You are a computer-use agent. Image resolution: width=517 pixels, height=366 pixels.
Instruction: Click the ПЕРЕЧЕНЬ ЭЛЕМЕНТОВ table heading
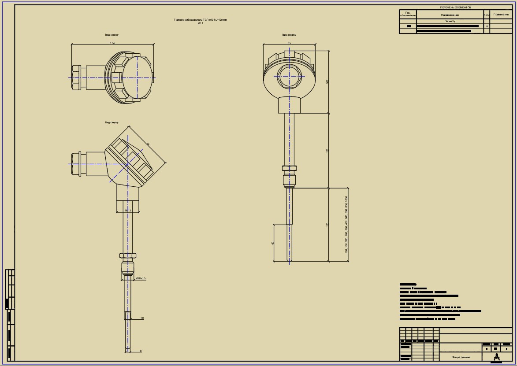(455, 8)
